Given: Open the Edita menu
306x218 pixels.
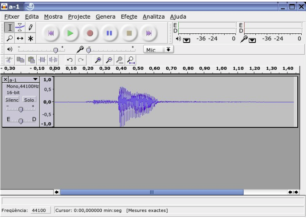Looking at the screenshot, I should 32,17.
